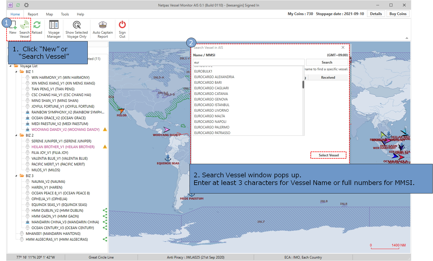Select EUROBULK1 from suggestions
This screenshot has width=433, height=261.
coord(203,71)
